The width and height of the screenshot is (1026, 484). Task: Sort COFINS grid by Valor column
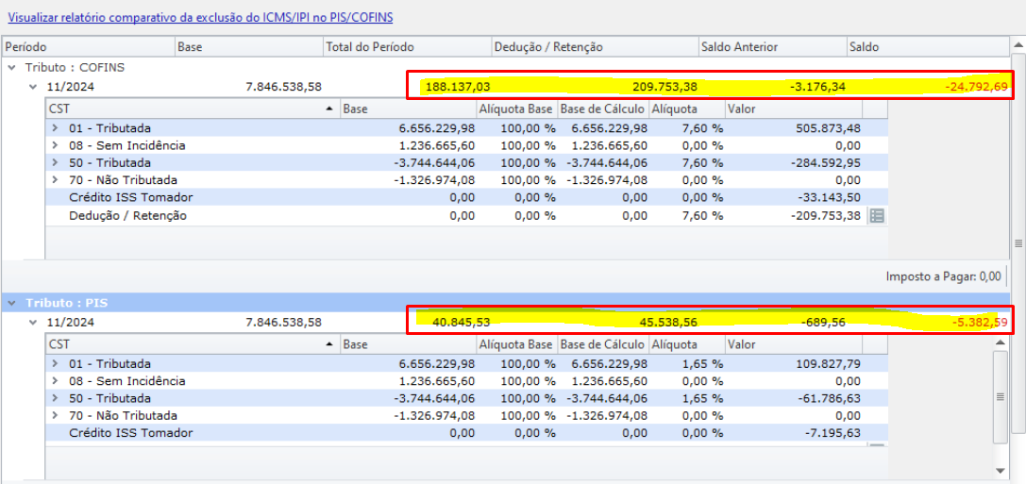point(794,108)
